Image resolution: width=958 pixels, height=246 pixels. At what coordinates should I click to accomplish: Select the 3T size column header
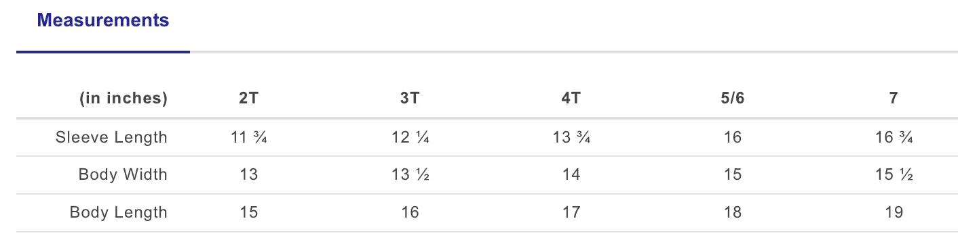click(410, 98)
